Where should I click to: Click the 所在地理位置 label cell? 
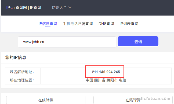(x=23, y=80)
